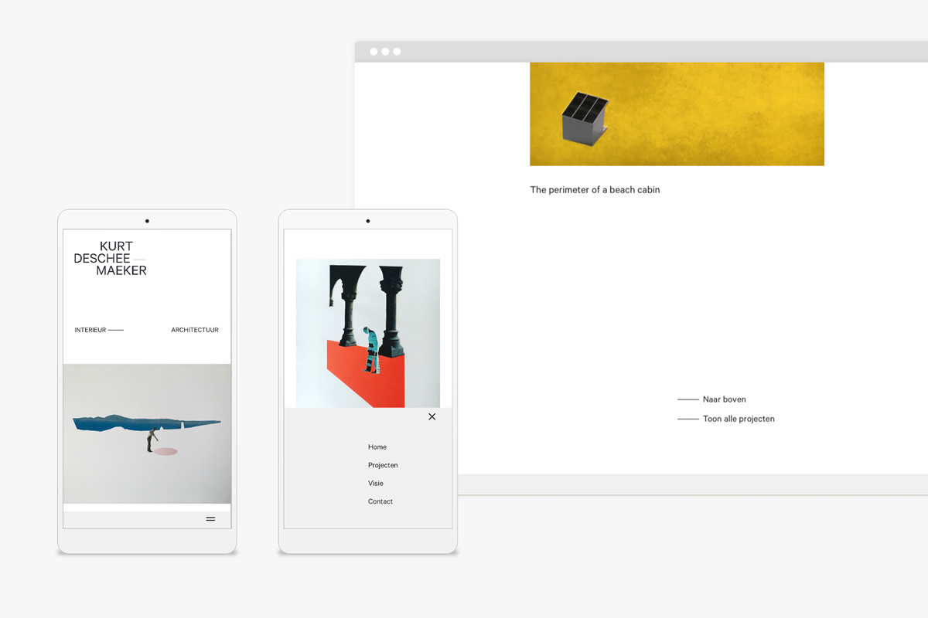Screen dimensions: 928x618
Task: Click second browser window dot
Action: click(x=385, y=52)
